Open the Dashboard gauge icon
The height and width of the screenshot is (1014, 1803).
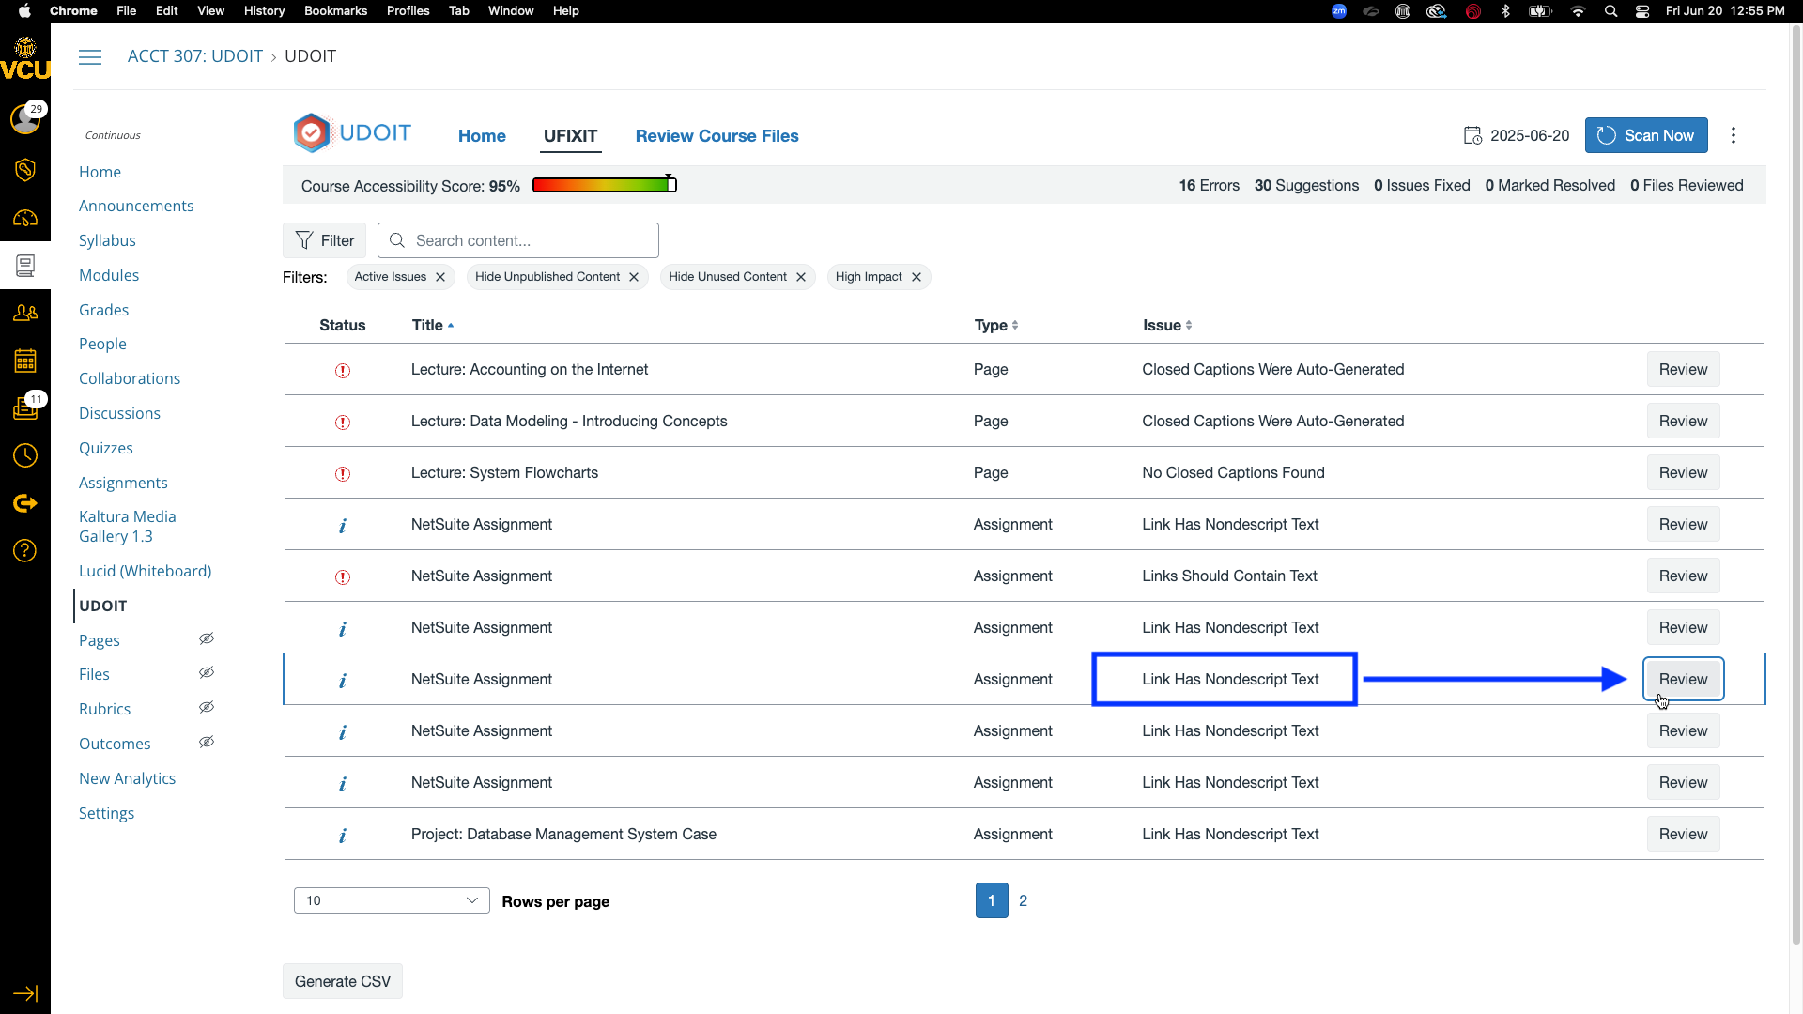[x=25, y=219]
